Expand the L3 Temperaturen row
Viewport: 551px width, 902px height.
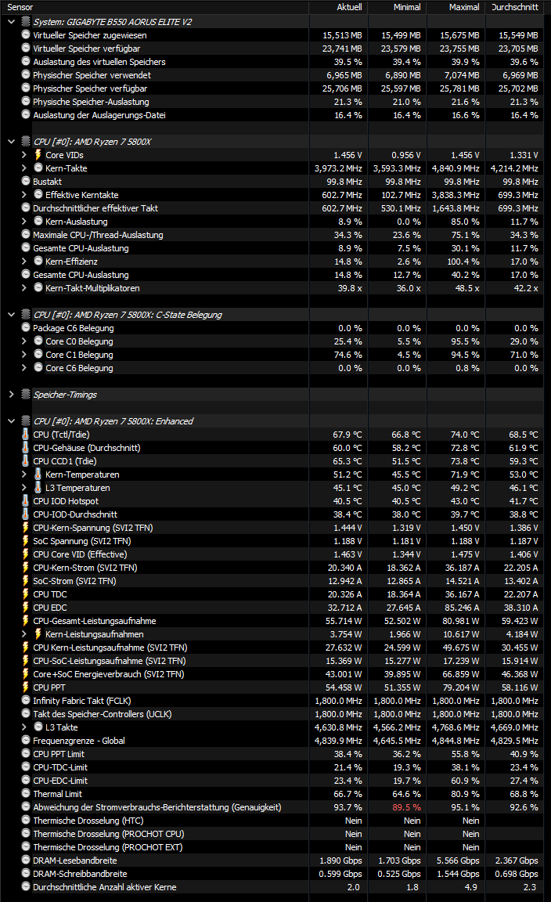pos(24,488)
